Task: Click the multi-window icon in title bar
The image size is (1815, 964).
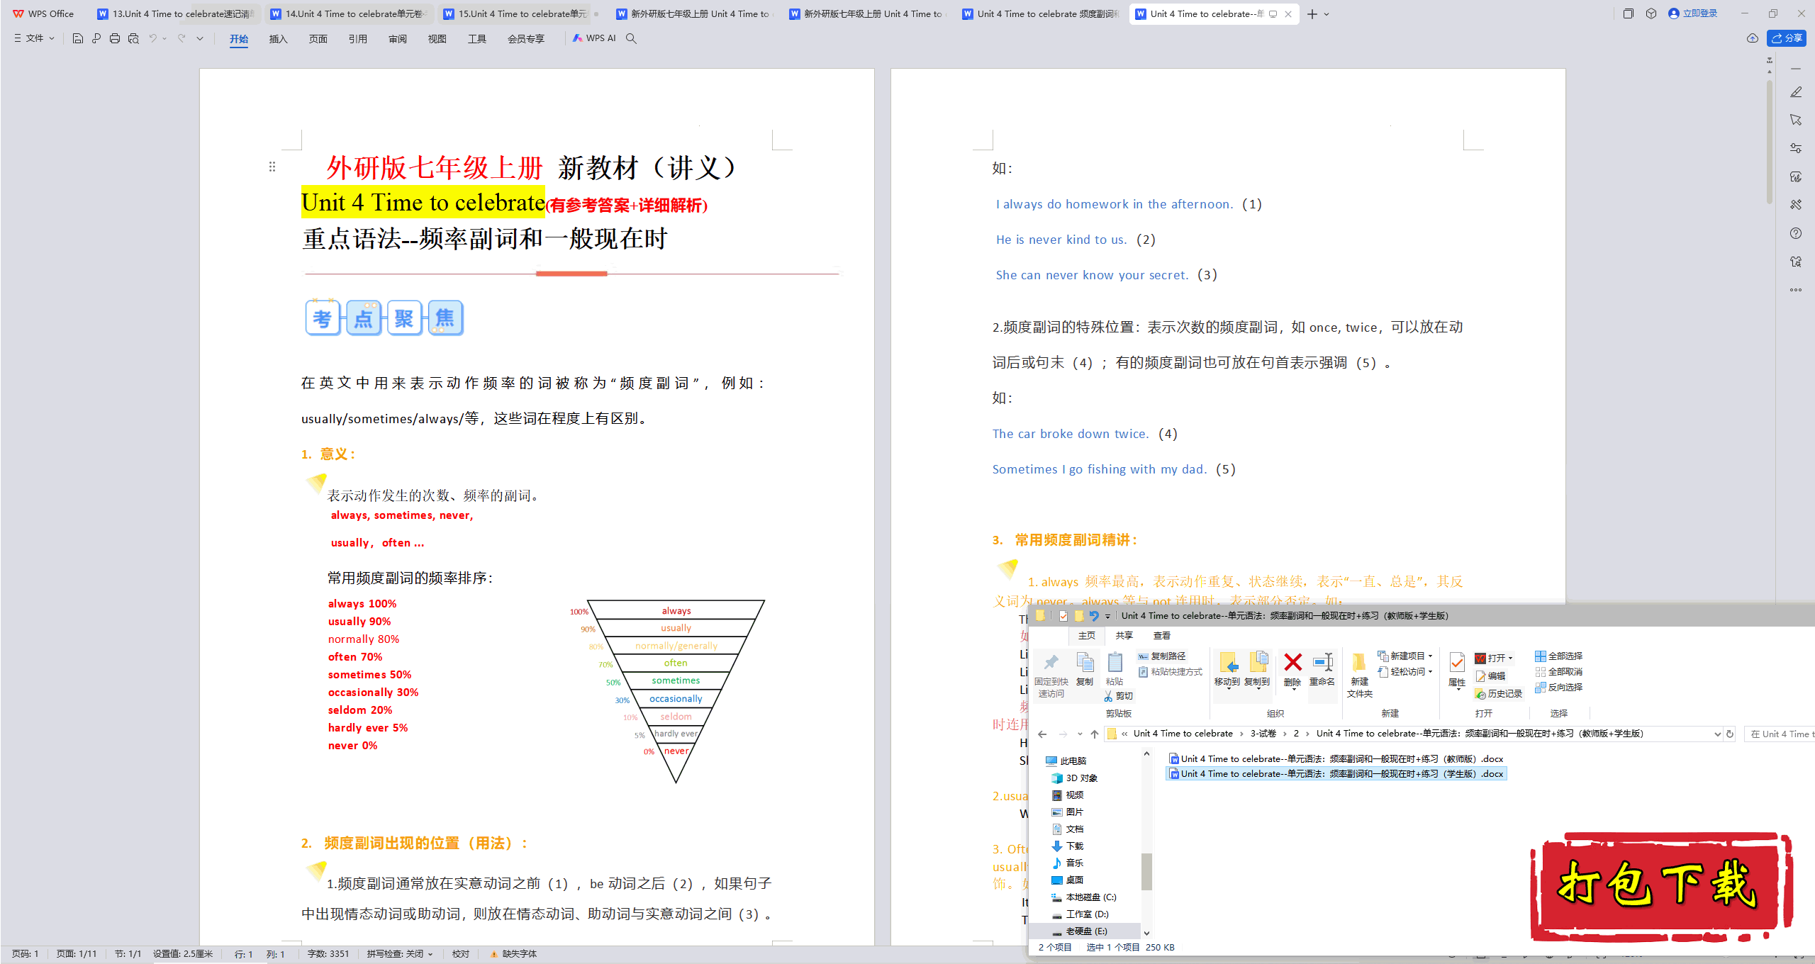Action: [1629, 13]
